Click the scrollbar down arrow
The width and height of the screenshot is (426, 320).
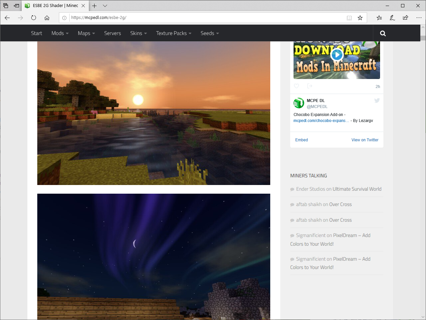(423, 317)
